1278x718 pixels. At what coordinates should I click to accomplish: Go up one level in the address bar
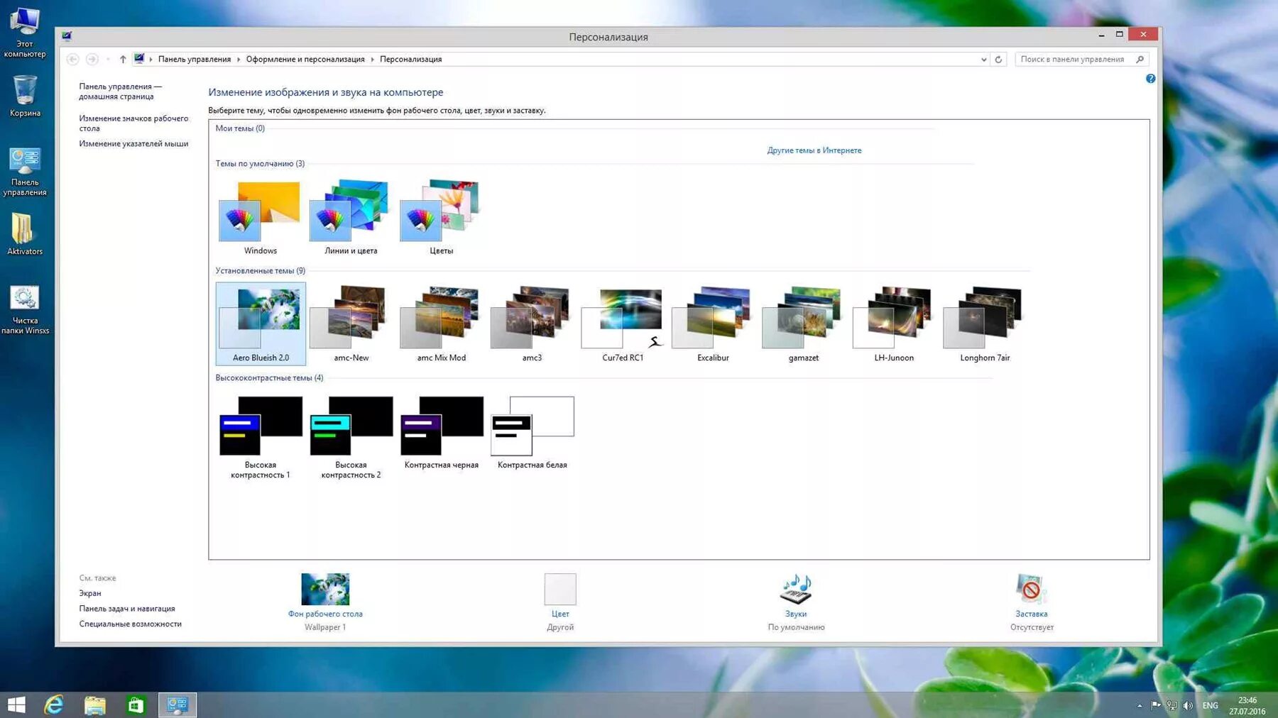(123, 60)
